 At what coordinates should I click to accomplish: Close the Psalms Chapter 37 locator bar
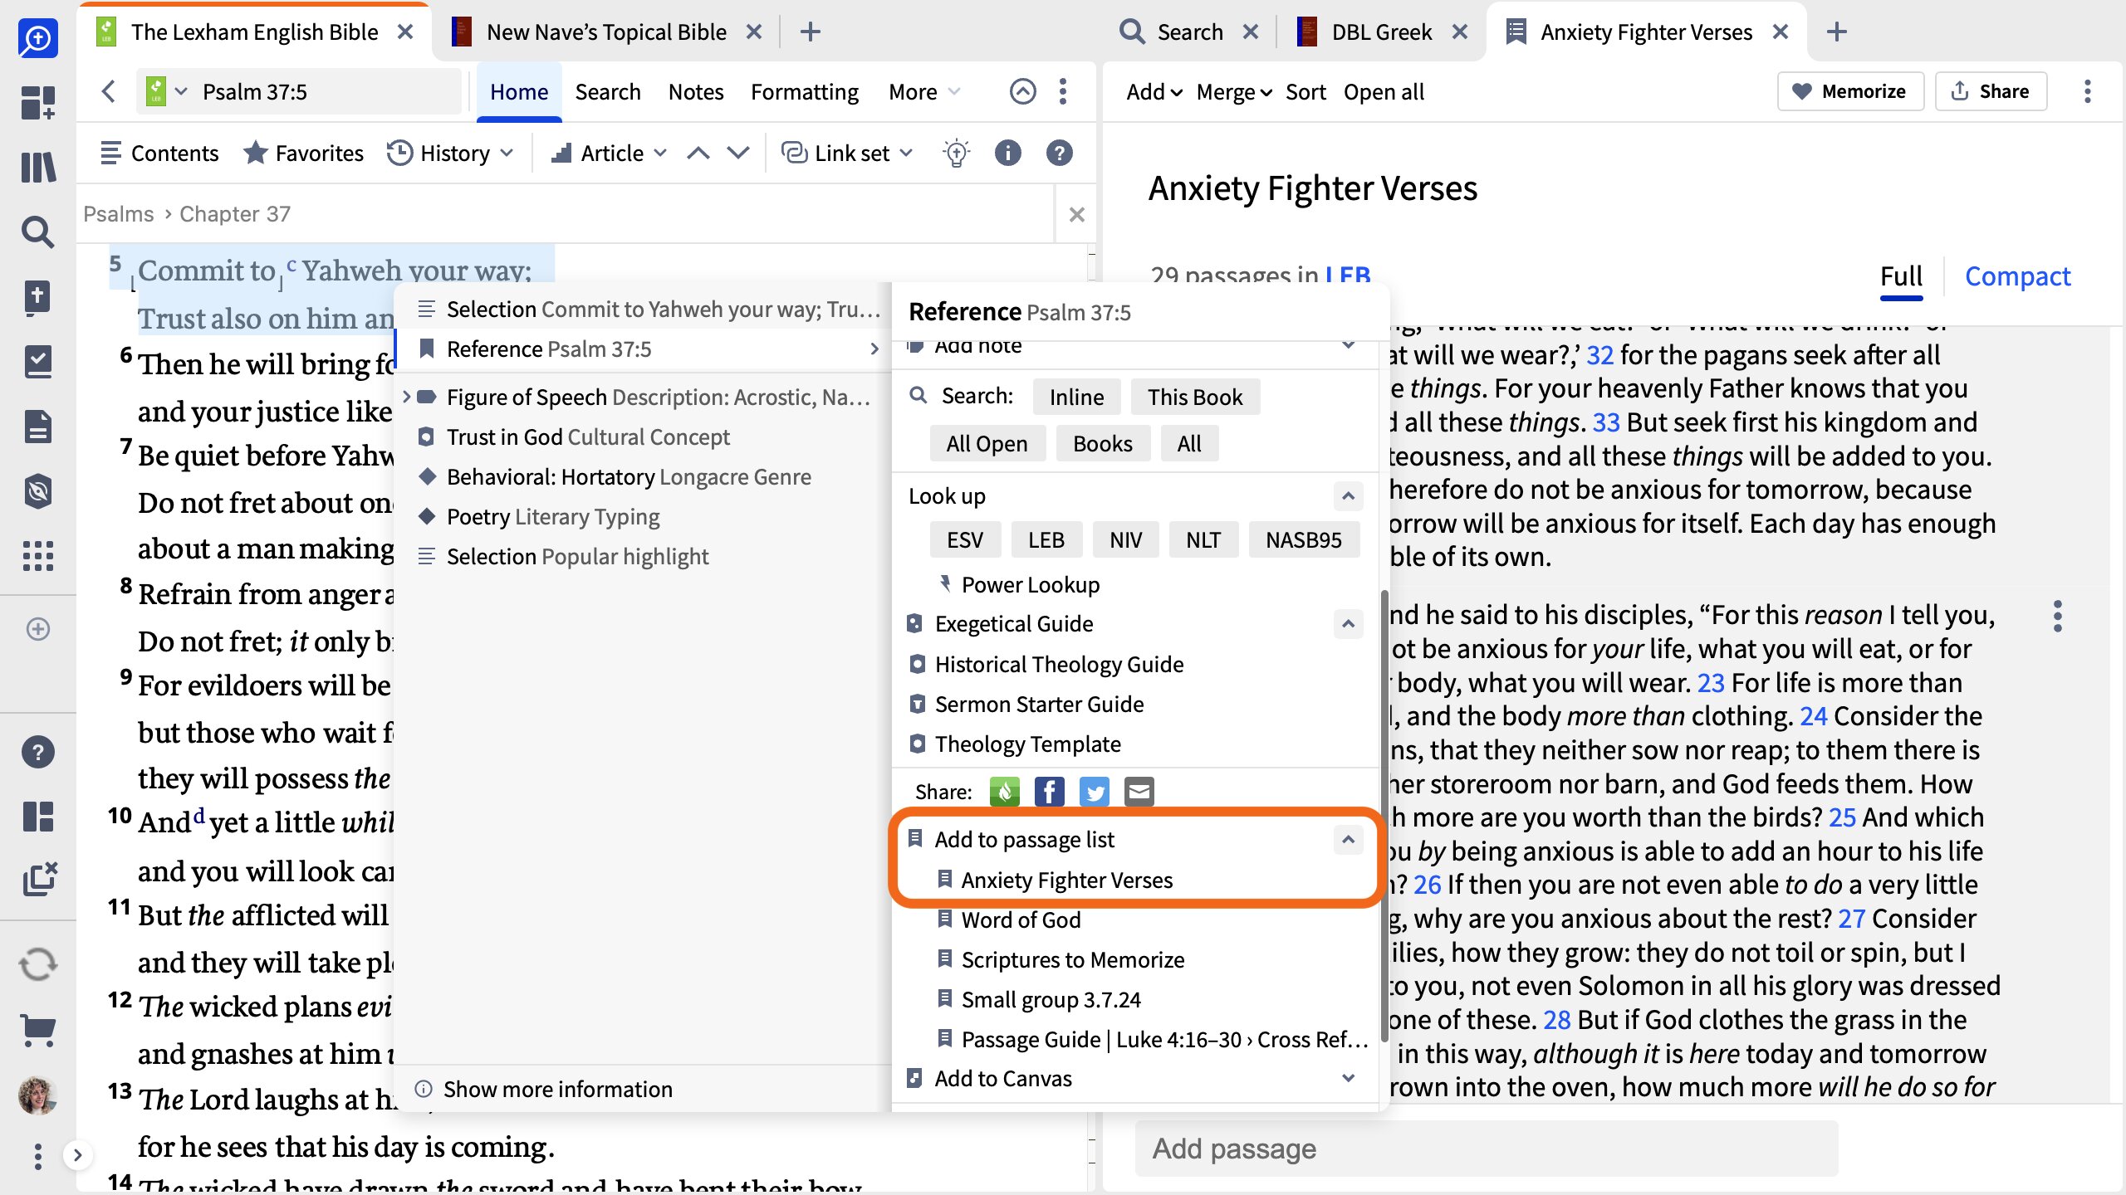pyautogui.click(x=1077, y=214)
